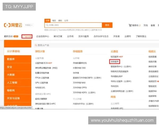159x127 pixels.
Task: Select 云计算基础 in the sidebar
Action: point(18,51)
